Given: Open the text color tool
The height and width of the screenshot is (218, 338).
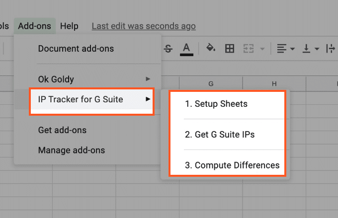Looking at the screenshot, I should [186, 49].
